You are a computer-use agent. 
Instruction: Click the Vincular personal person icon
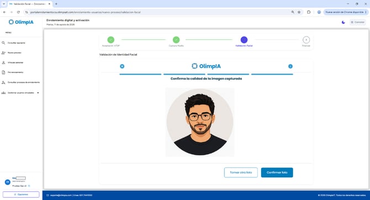tap(3, 62)
